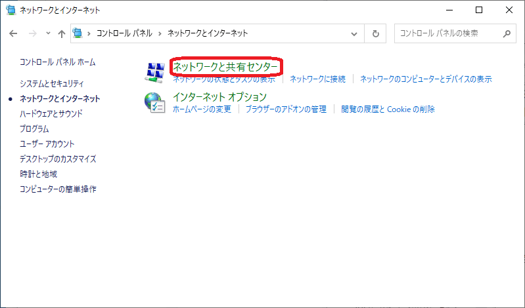Viewport: 525px width, 308px height.
Task: Click the Internet Options globe icon
Action: (154, 102)
